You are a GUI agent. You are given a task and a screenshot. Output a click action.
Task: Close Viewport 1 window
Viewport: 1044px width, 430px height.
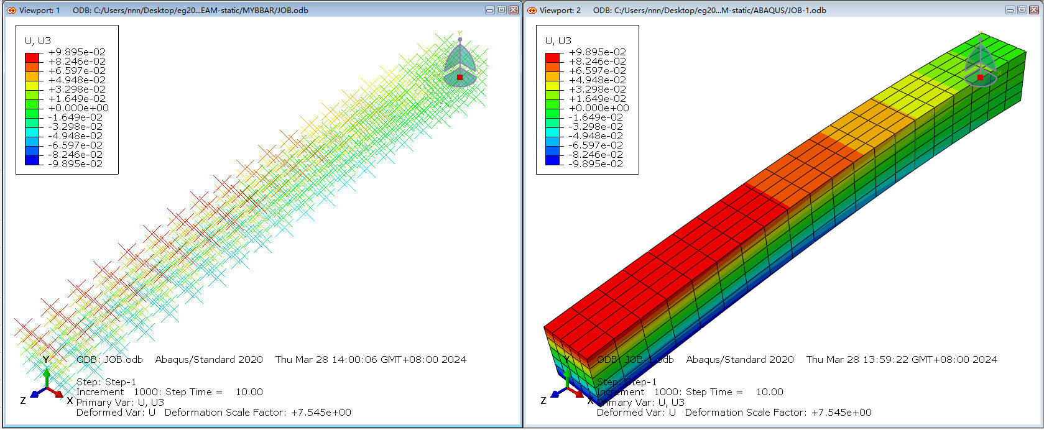tap(514, 10)
